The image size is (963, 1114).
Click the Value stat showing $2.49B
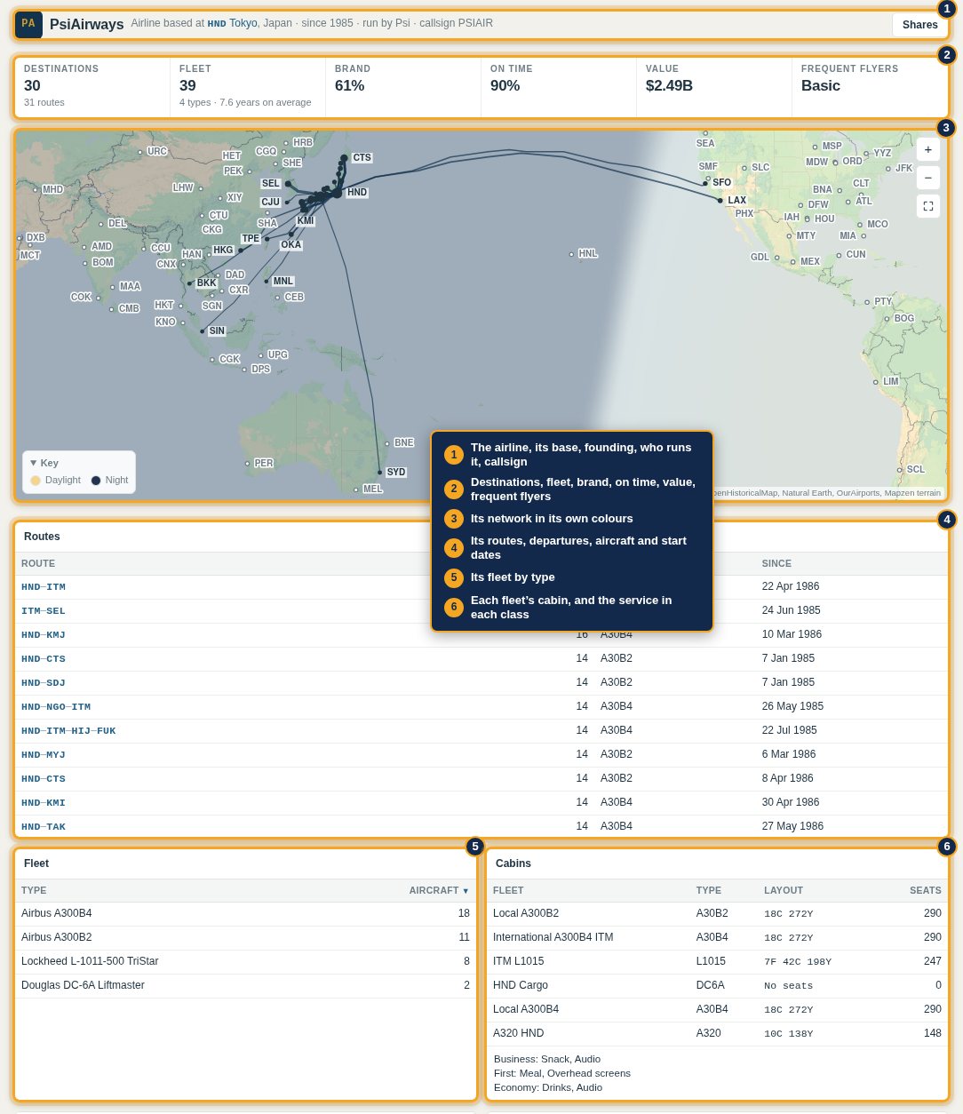pos(713,88)
